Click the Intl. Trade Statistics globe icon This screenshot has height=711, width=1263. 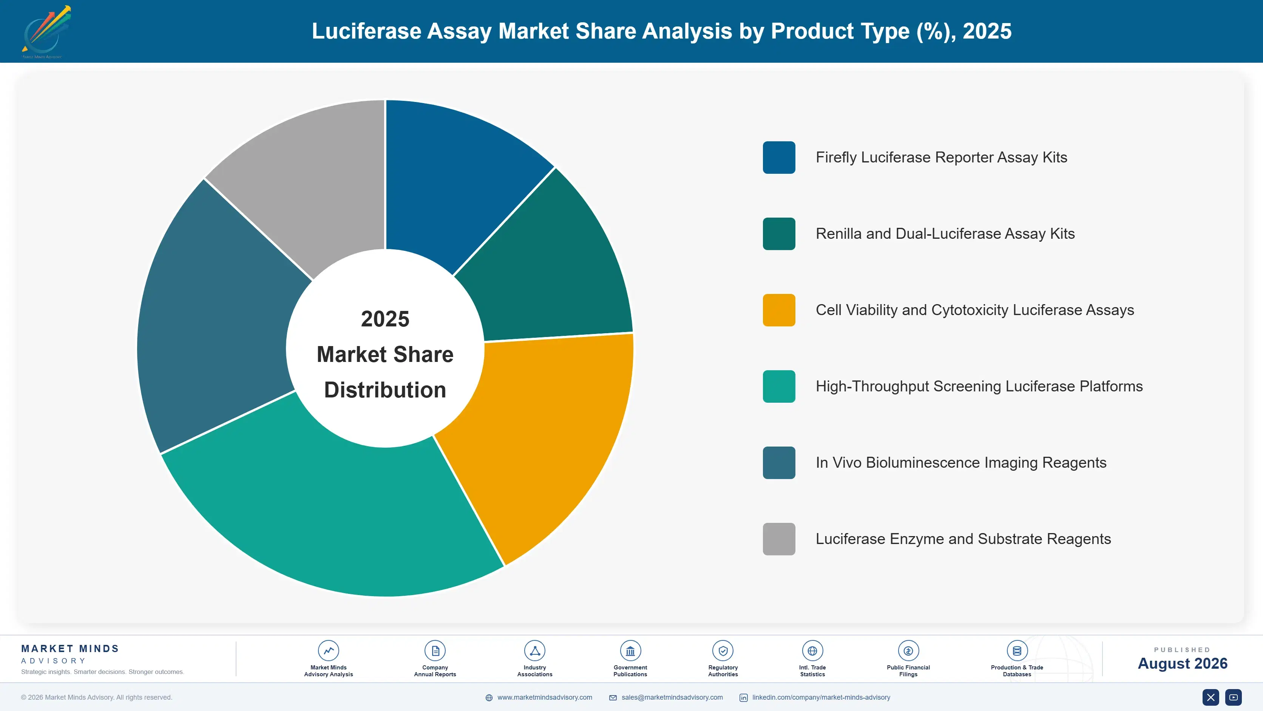coord(812,651)
